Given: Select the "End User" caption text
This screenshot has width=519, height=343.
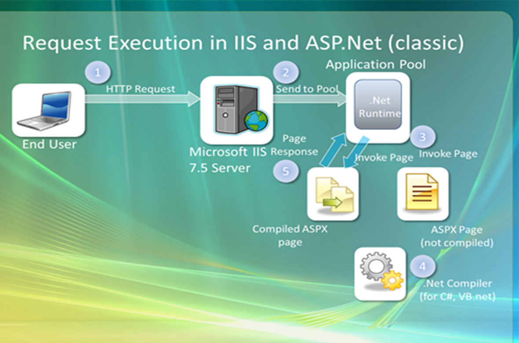Looking at the screenshot, I should 49,144.
